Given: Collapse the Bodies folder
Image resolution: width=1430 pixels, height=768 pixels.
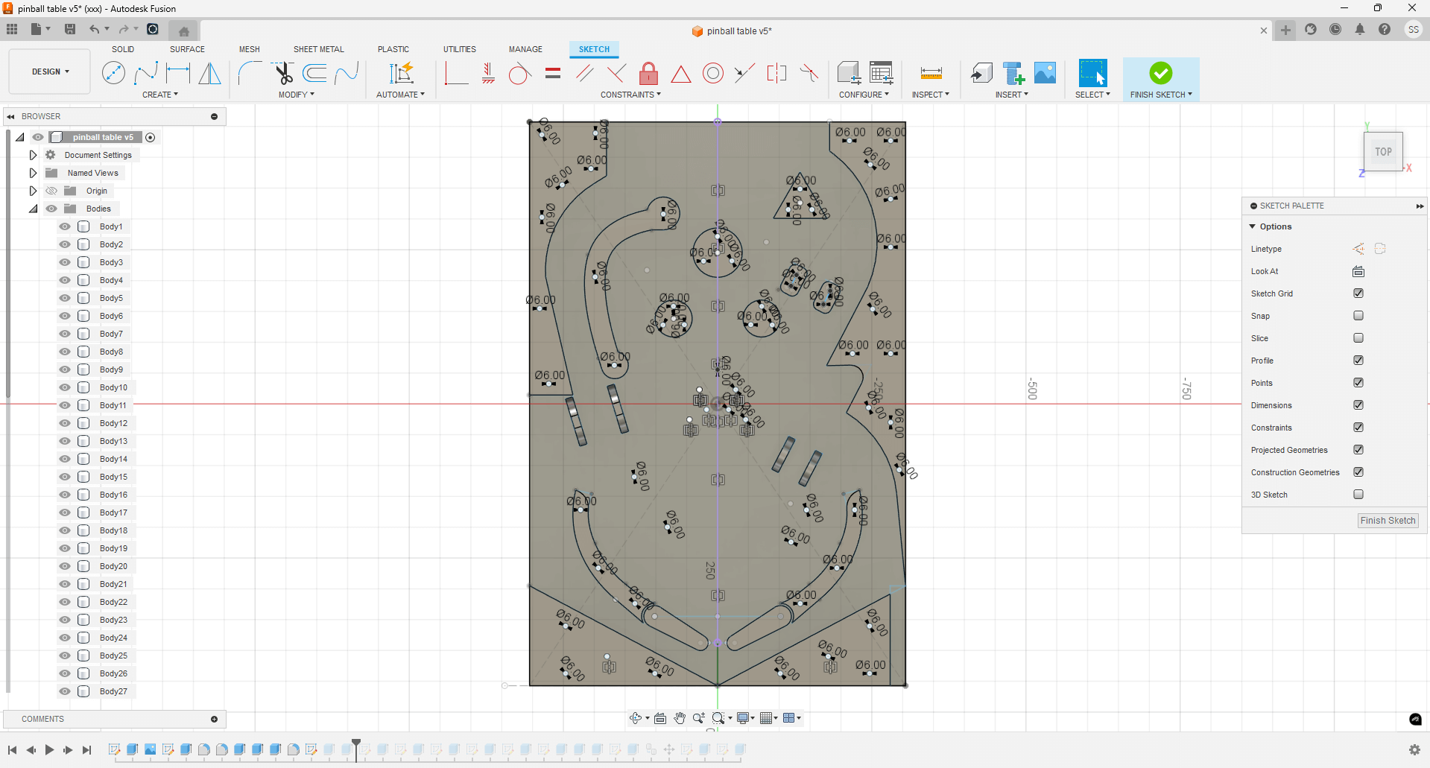Looking at the screenshot, I should (33, 209).
